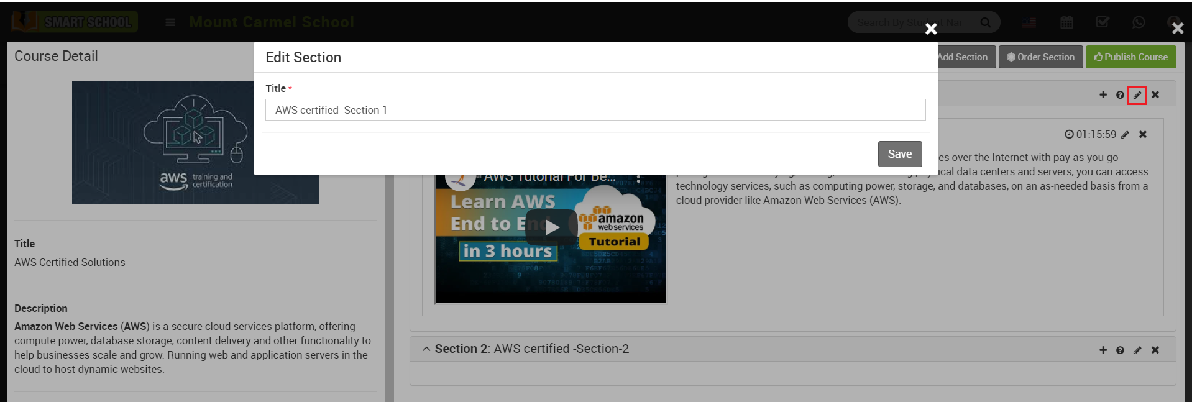Viewport: 1192px width, 402px height.
Task: Edit Section 2 with the pencil icon
Action: tap(1137, 350)
